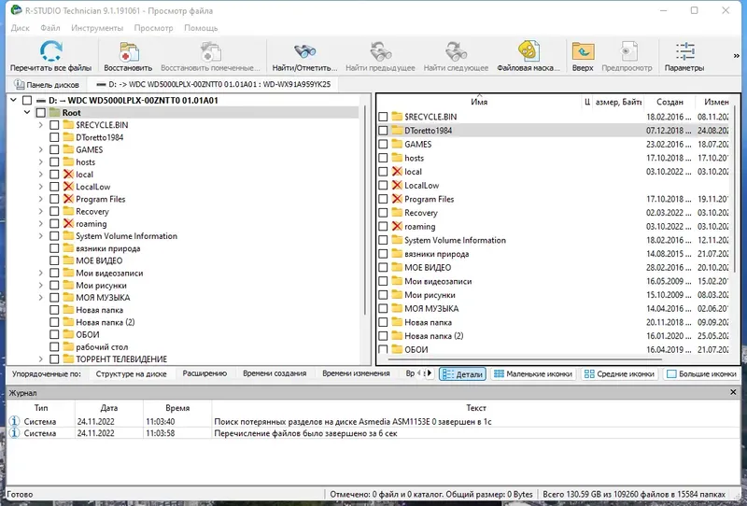Switch to Детали view icon
Screen dimensions: 747x506
tap(462, 374)
